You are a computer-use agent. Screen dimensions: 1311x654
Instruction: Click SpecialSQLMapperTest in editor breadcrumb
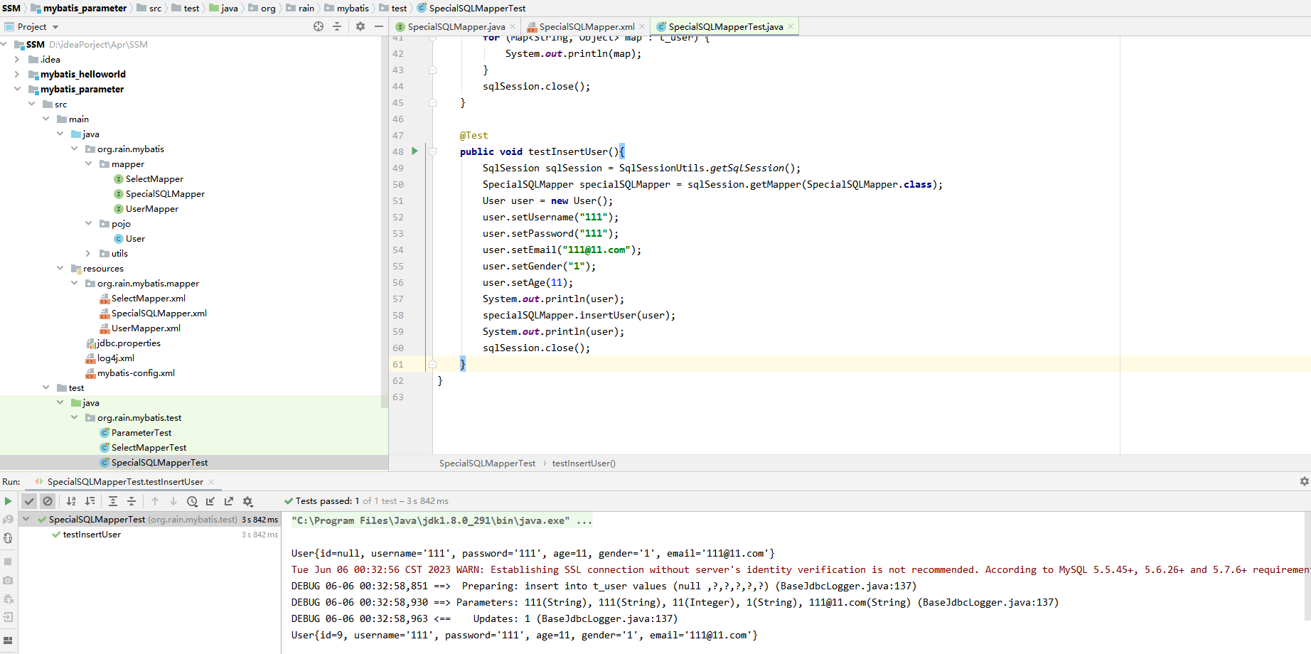487,463
